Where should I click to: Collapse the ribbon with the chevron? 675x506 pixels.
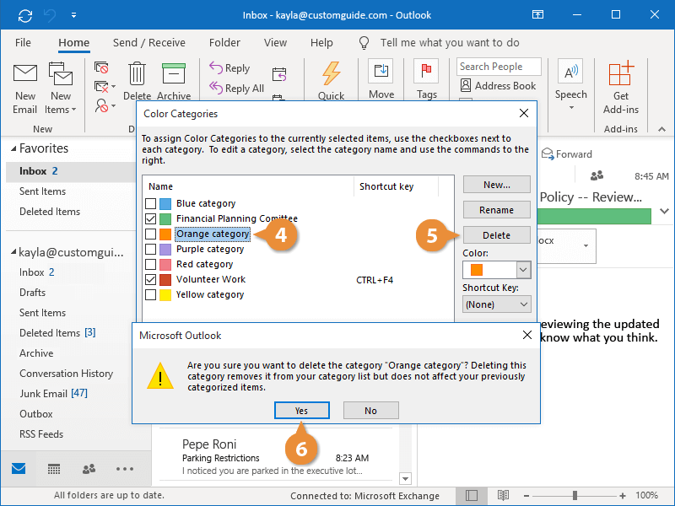[x=661, y=129]
